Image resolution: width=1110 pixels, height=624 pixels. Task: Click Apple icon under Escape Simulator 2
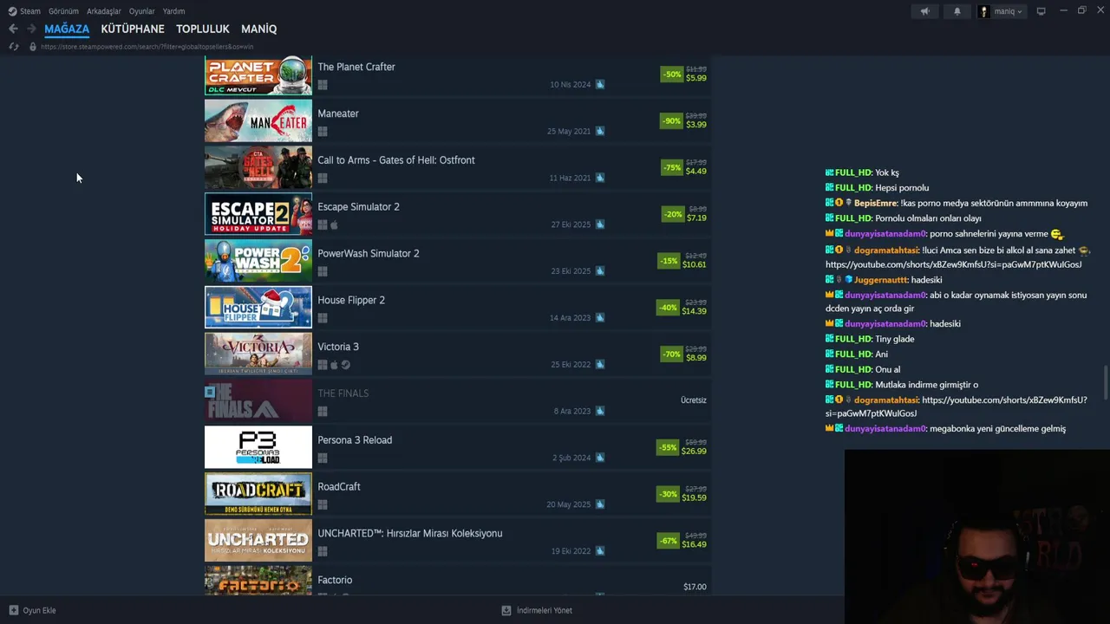click(x=334, y=225)
